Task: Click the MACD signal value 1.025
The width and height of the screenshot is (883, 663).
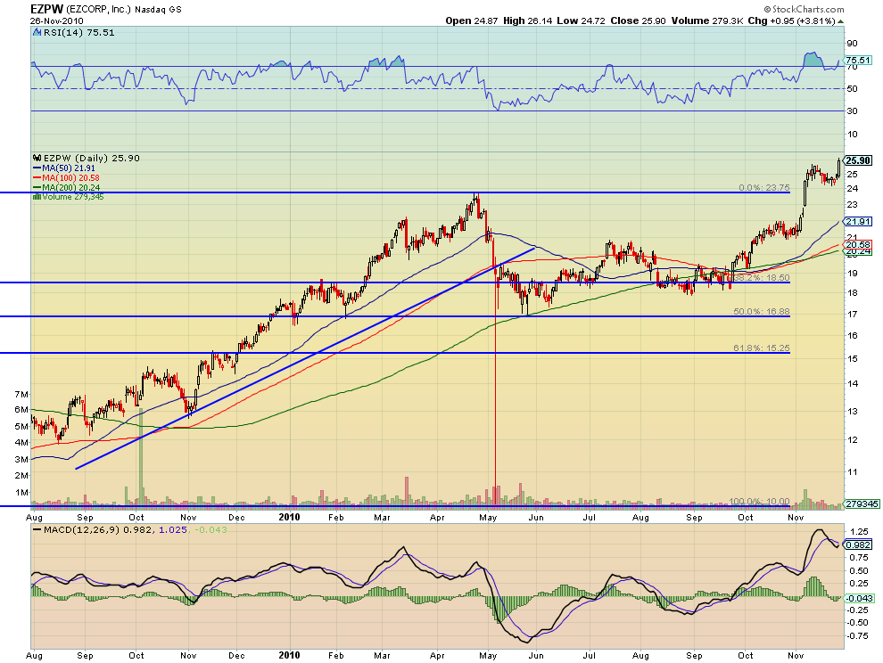Action: 173,529
